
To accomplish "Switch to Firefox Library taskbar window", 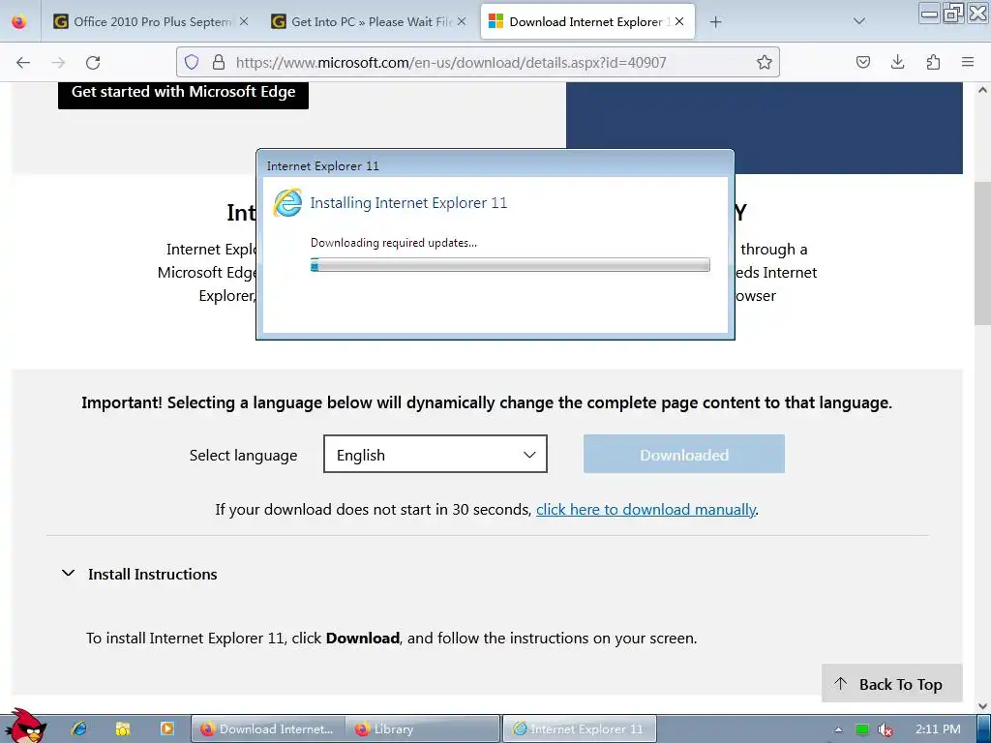I will coord(422,729).
